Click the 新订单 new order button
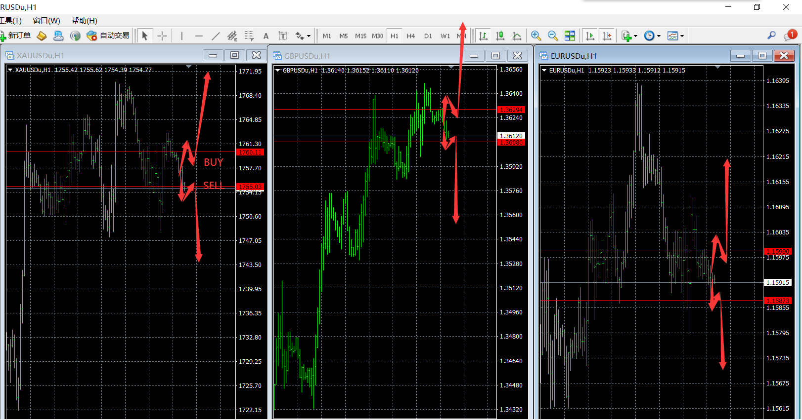 coord(15,36)
